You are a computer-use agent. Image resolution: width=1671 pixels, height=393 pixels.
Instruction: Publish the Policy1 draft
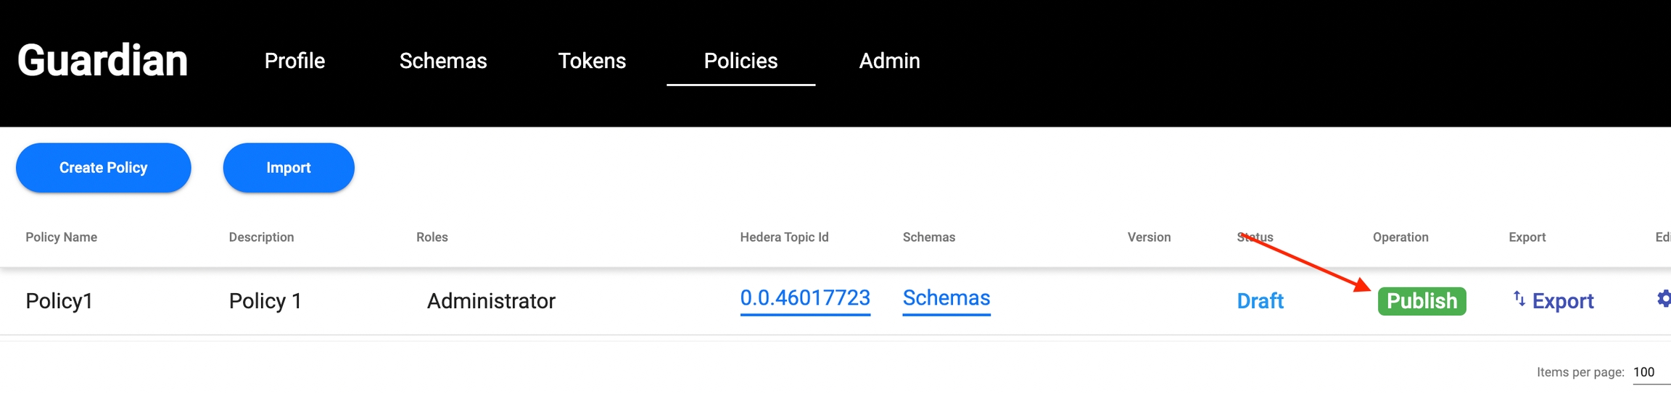pos(1422,301)
